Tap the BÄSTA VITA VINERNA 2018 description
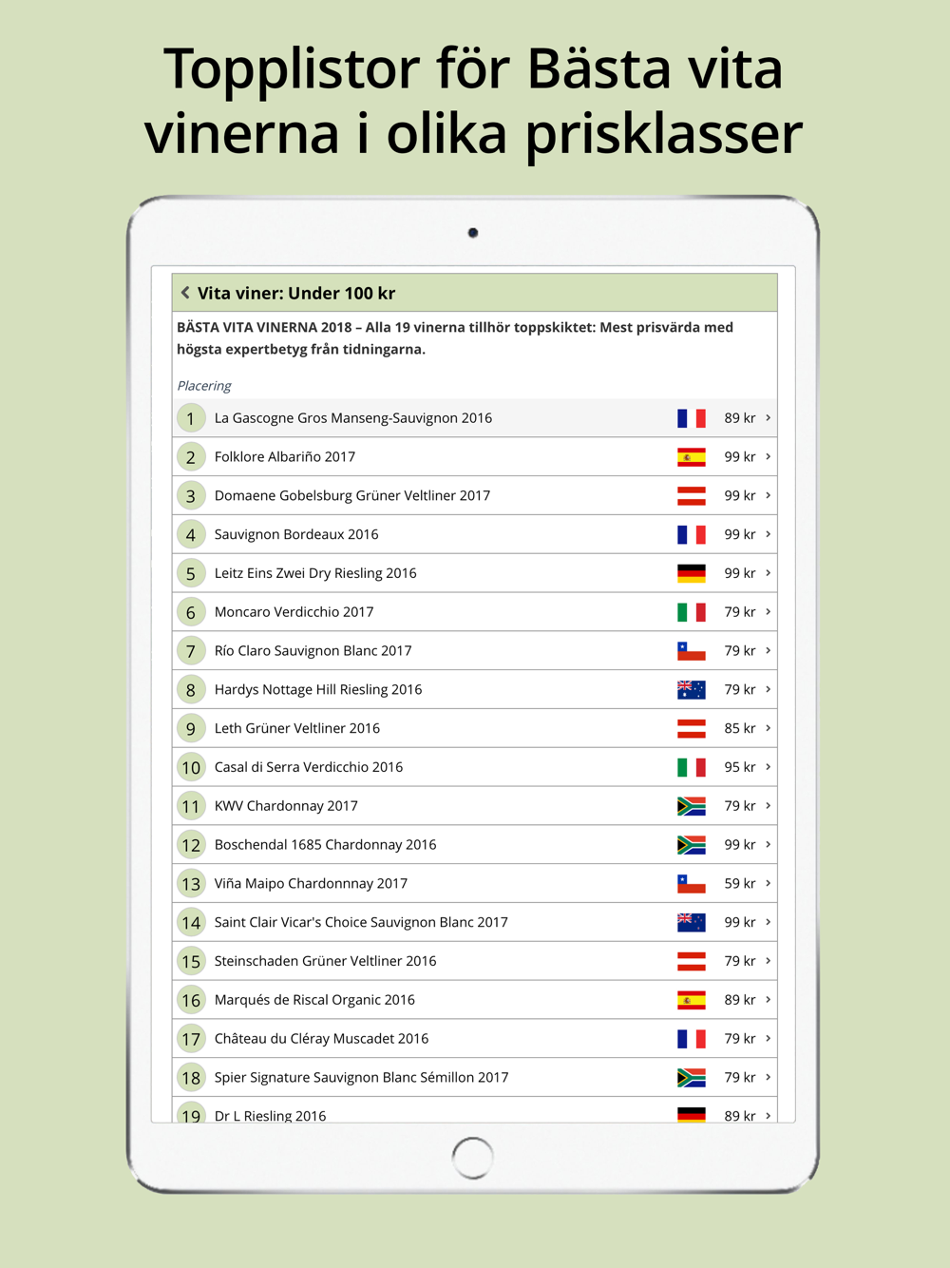This screenshot has height=1268, width=950. click(455, 338)
